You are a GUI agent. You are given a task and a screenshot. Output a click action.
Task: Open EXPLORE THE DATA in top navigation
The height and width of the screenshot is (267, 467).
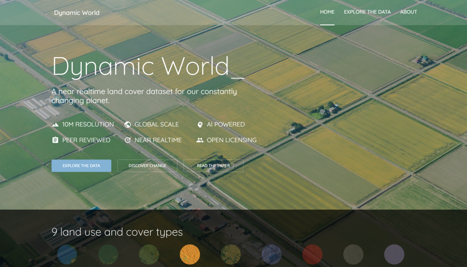click(x=367, y=12)
